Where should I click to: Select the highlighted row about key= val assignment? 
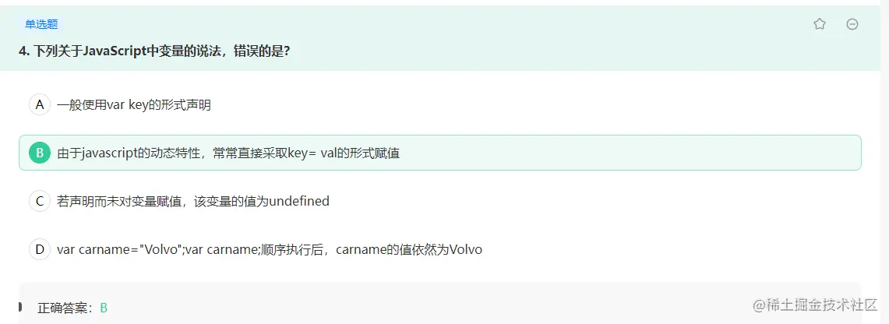440,153
